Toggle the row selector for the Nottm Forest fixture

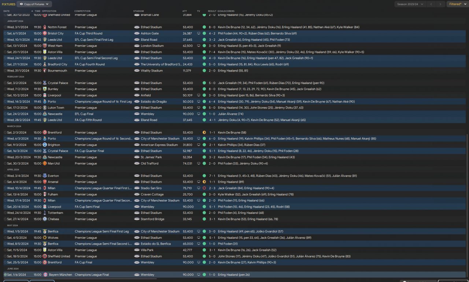[5, 27]
